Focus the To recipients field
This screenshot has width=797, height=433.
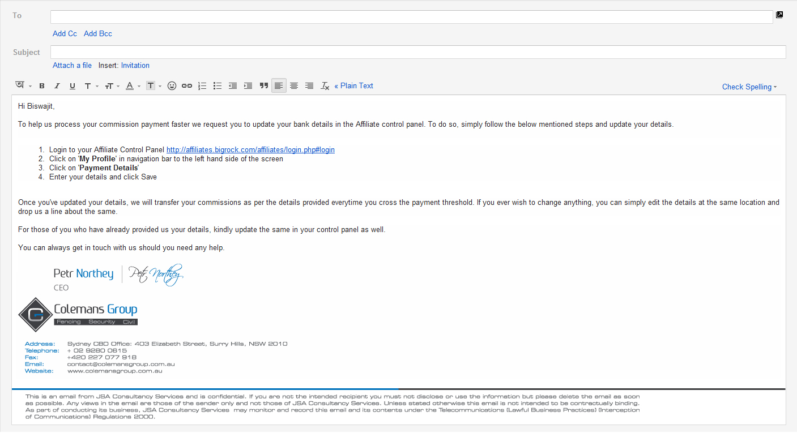(x=411, y=17)
